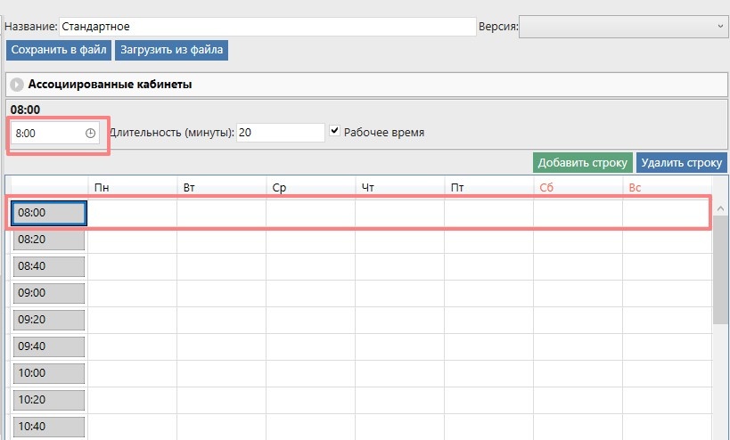Select the 10:40 time row header
Image resolution: width=730 pixels, height=440 pixels.
click(49, 426)
